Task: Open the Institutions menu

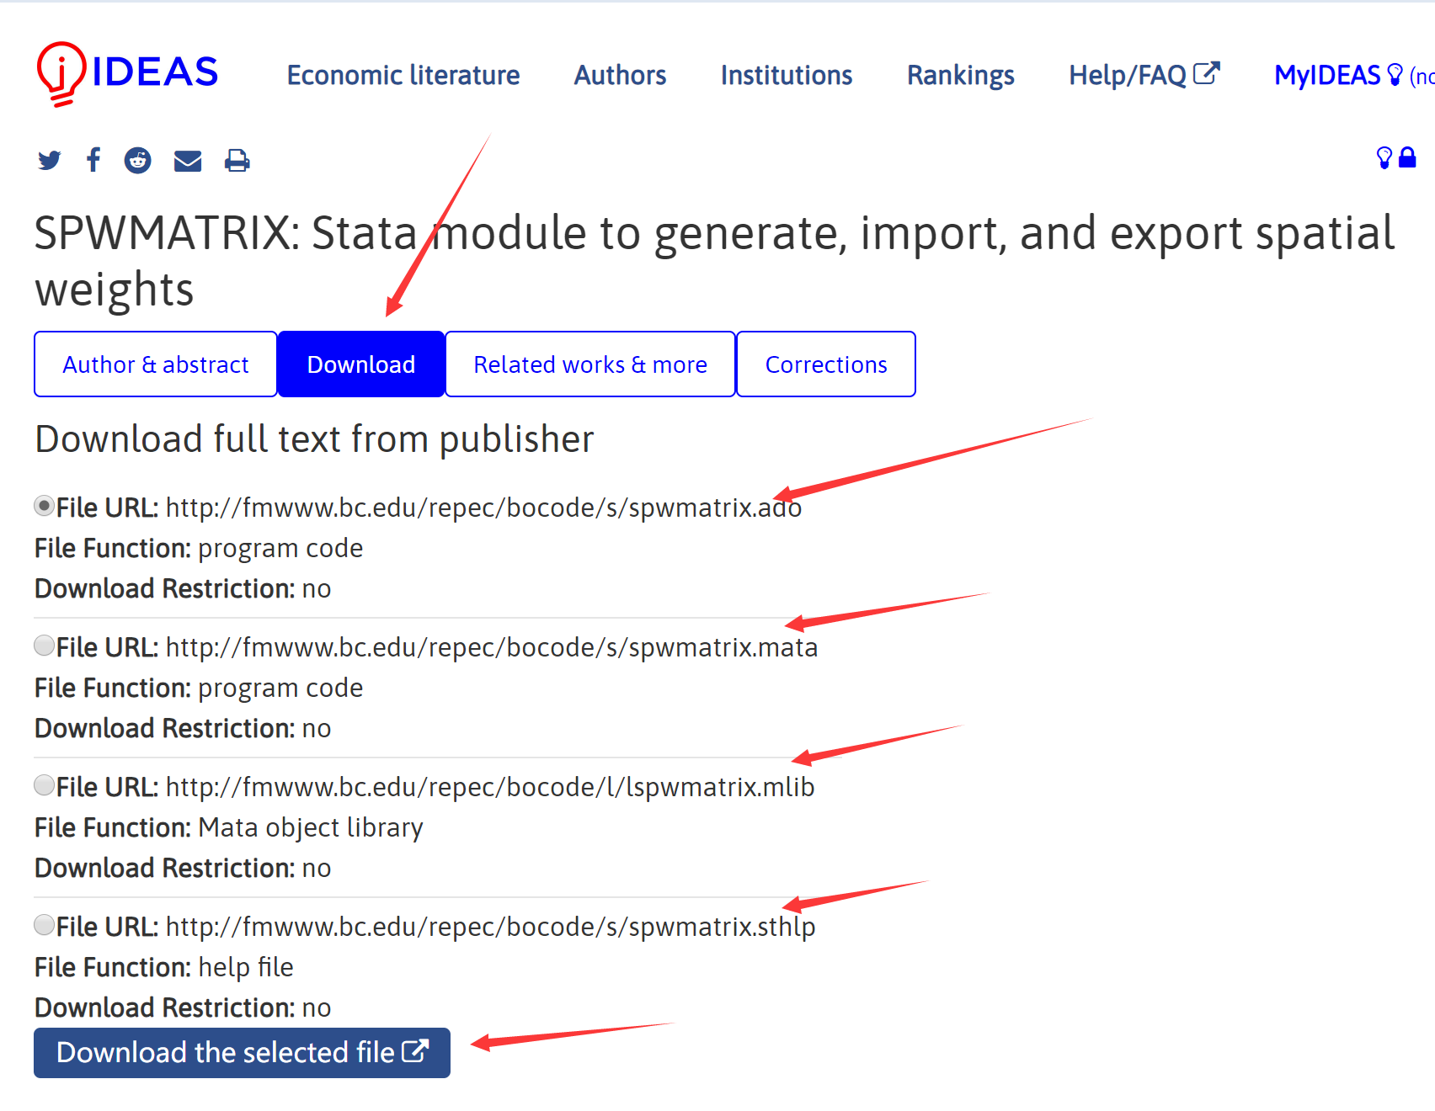Action: (x=787, y=75)
